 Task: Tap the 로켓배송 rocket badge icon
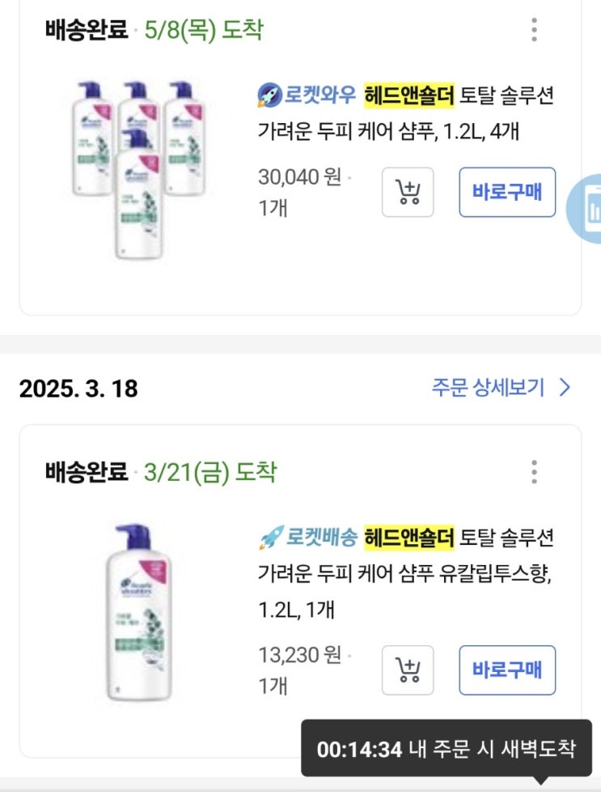coord(269,537)
